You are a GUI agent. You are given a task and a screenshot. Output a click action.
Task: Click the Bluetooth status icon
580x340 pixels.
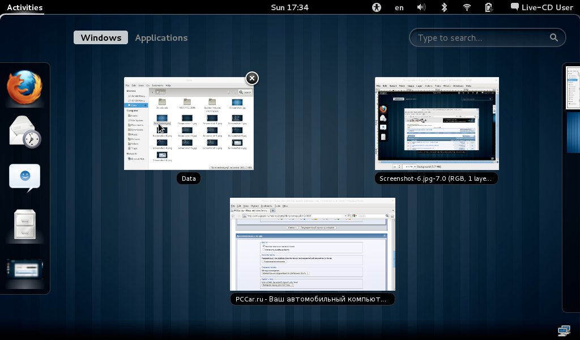tap(445, 7)
